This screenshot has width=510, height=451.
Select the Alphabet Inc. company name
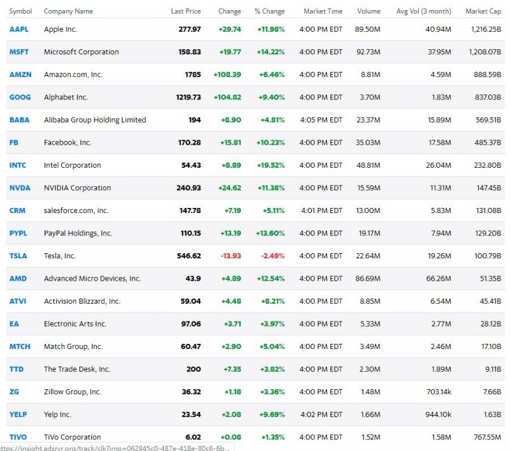66,98
